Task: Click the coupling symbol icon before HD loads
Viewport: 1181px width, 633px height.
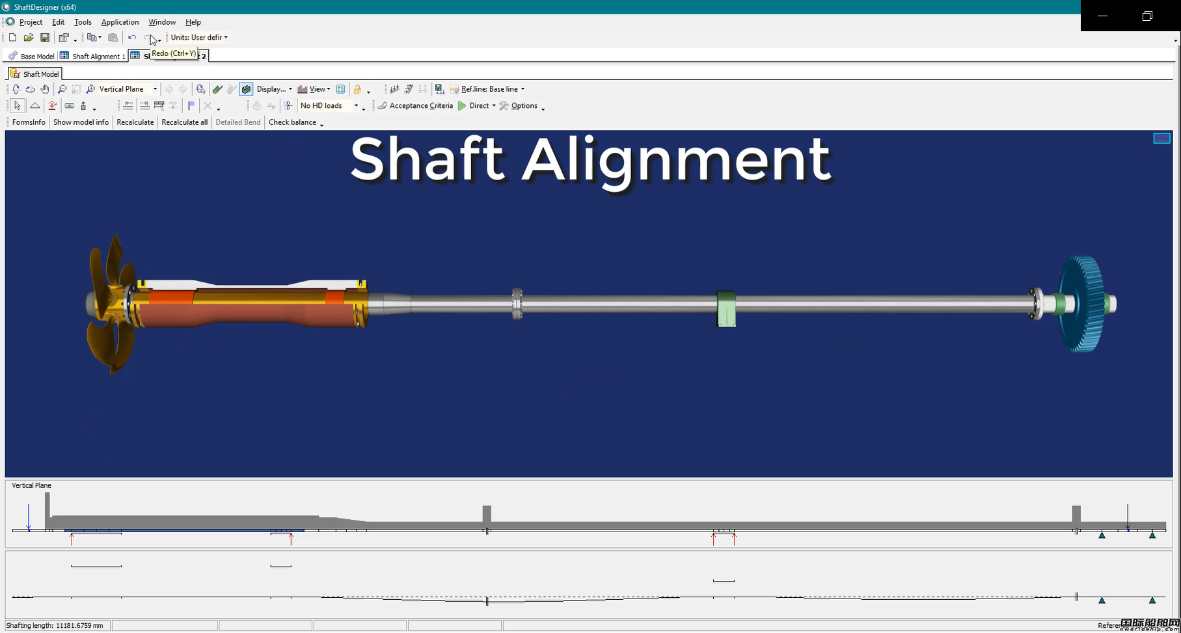Action: coord(288,105)
